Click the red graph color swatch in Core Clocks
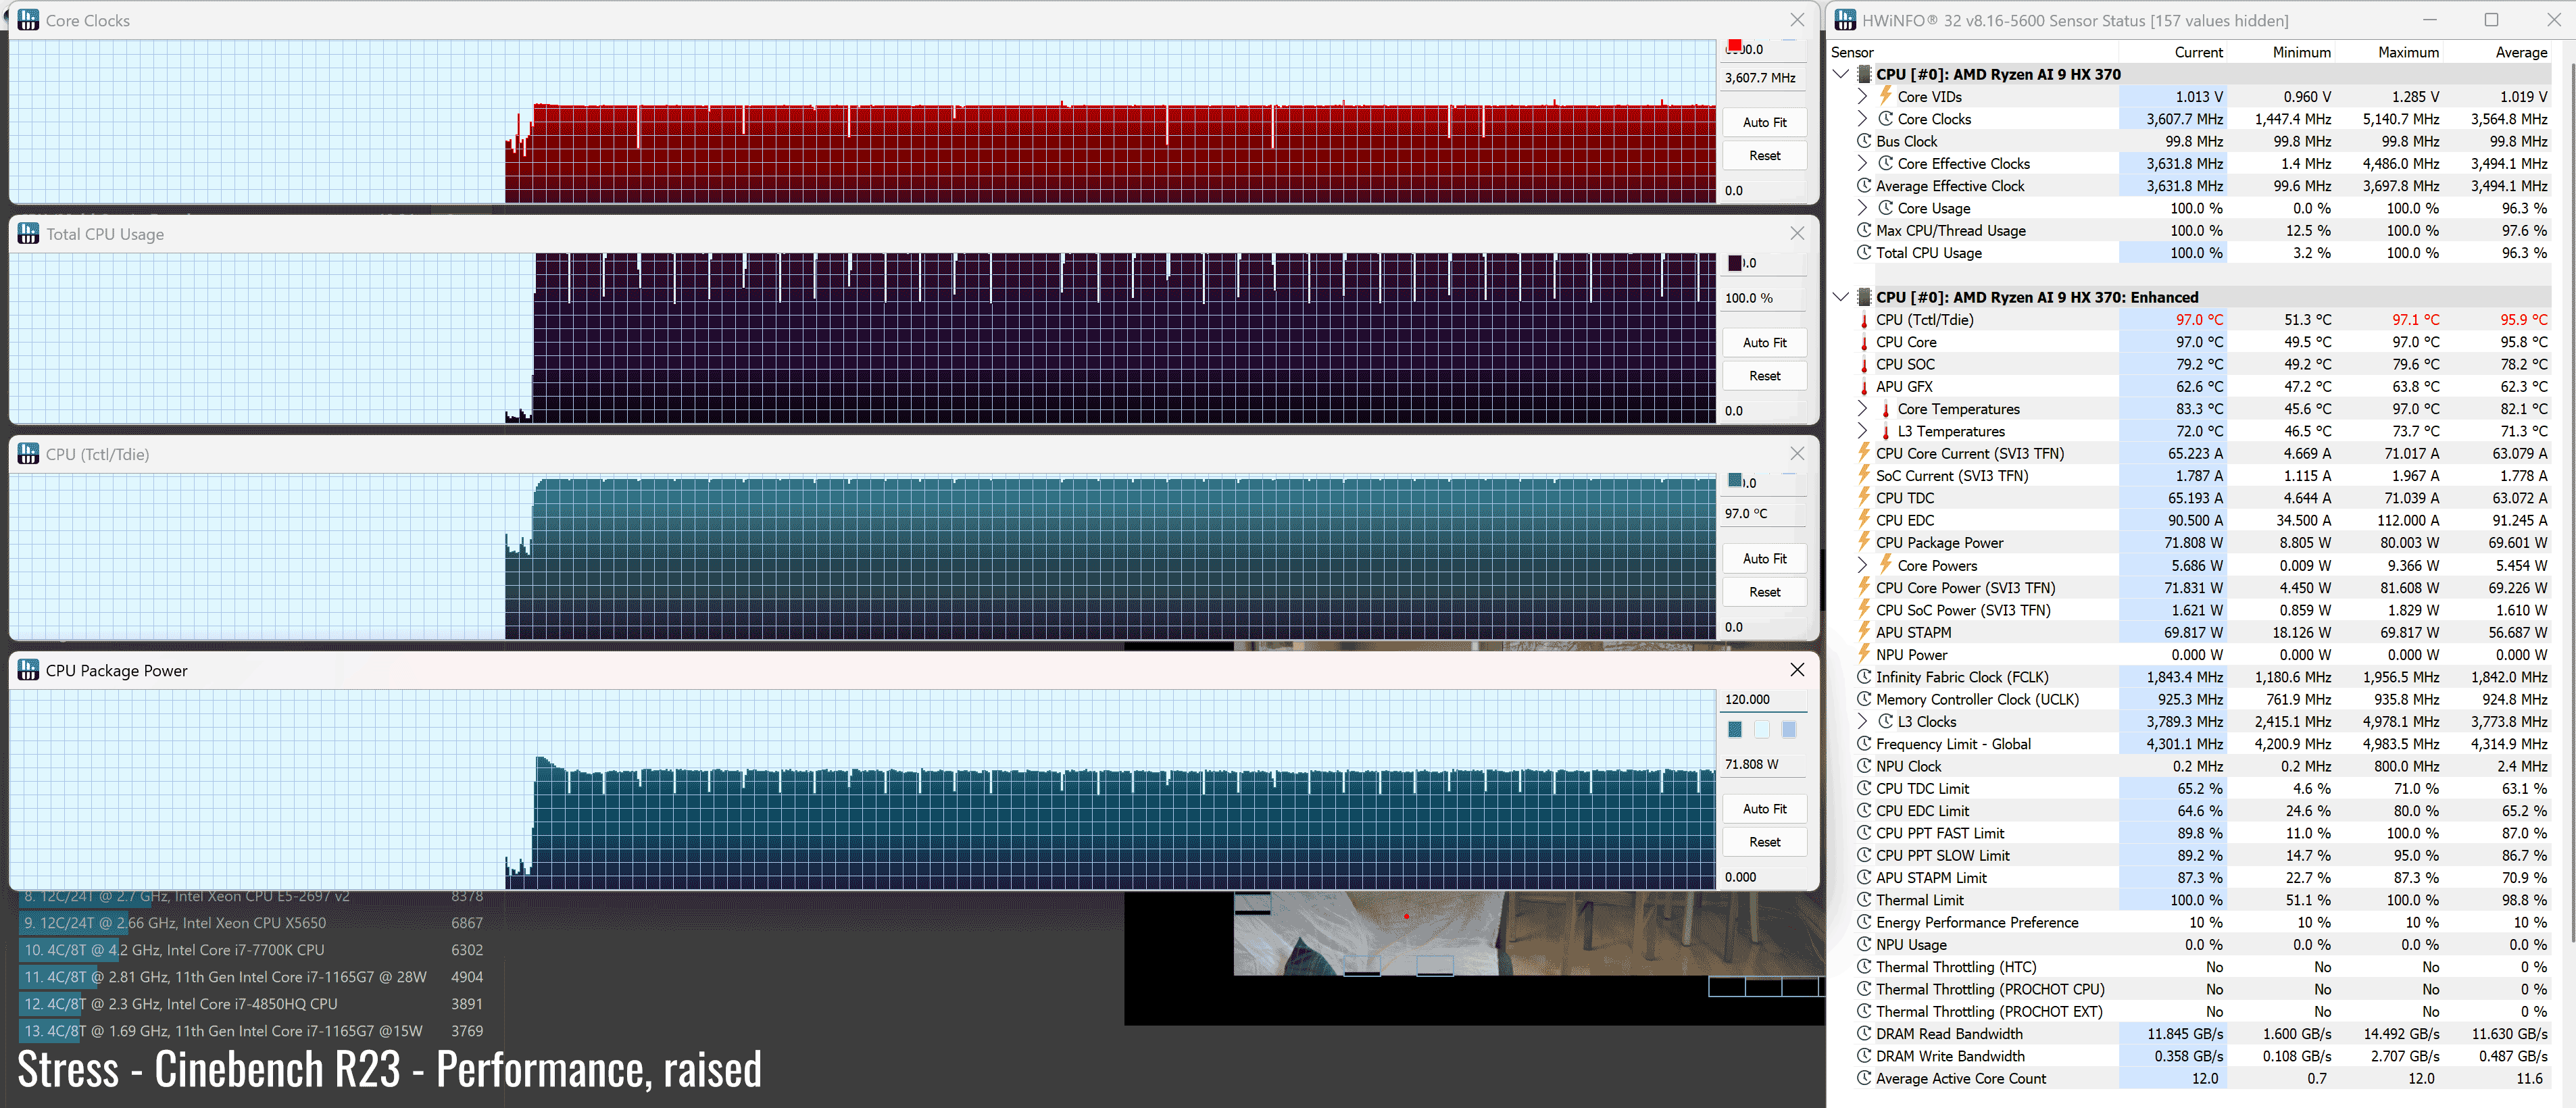The height and width of the screenshot is (1108, 2576). 1734,46
